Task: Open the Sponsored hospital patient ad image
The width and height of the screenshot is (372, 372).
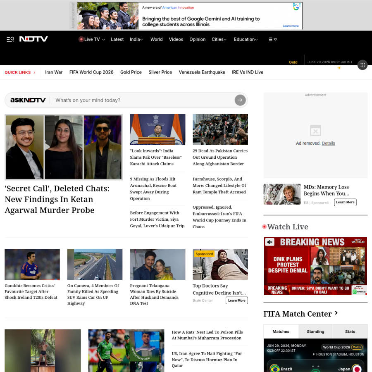Action: coord(220,264)
